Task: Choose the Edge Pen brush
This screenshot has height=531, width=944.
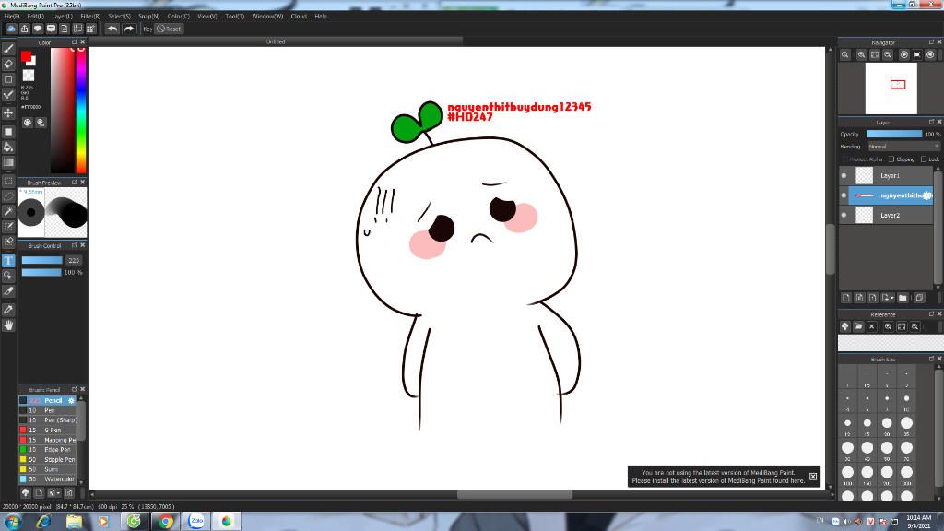Action: click(48, 450)
